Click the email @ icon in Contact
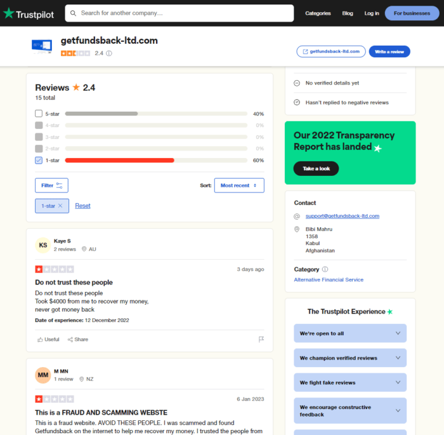The height and width of the screenshot is (435, 444). coord(297,217)
